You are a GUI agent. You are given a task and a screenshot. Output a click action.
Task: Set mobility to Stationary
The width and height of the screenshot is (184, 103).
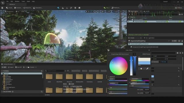(155, 62)
